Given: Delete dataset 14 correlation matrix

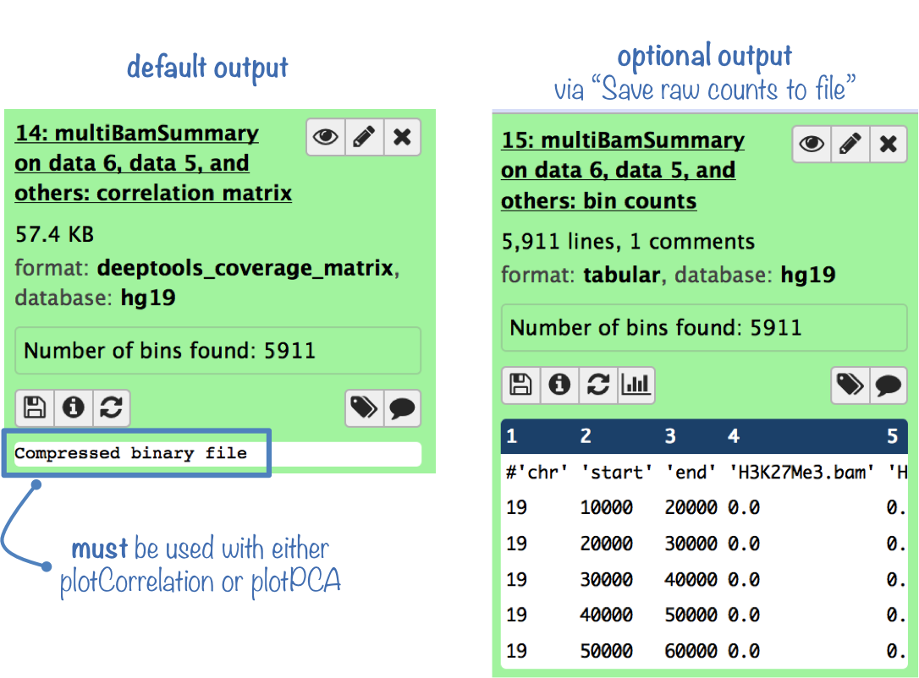Looking at the screenshot, I should 402,137.
